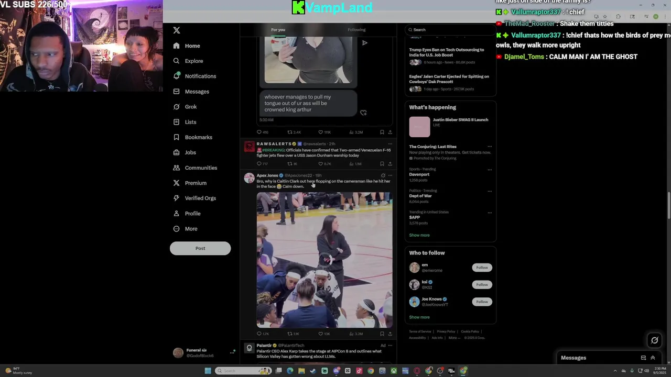
Task: Open the Grok floating button
Action: pos(654,340)
